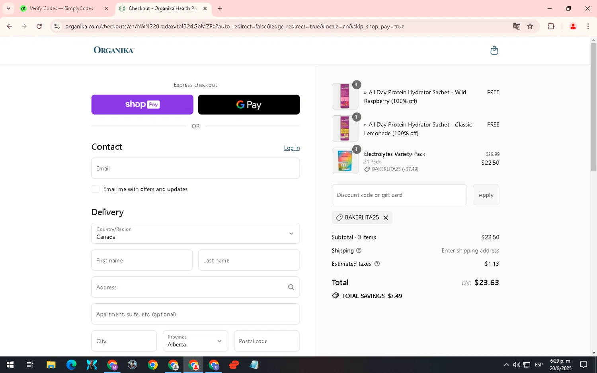Click the volume speaker tray icon
The image size is (597, 373).
[x=517, y=365]
